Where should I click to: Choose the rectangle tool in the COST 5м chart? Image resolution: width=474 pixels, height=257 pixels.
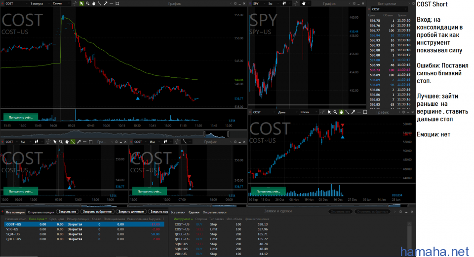click(x=91, y=142)
